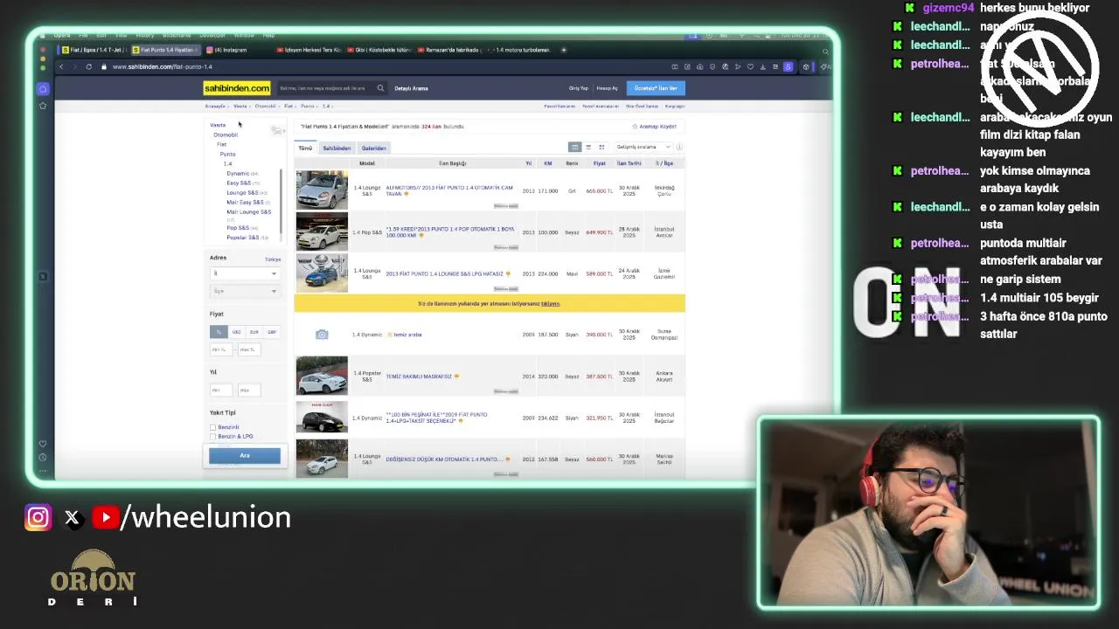This screenshot has width=1119, height=629.
Task: Select the USD currency toggle
Action: click(236, 332)
